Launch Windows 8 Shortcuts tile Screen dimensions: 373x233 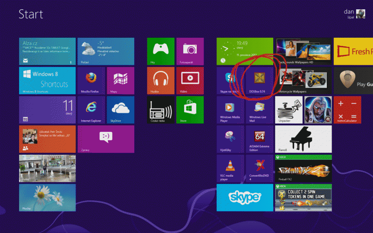tap(48, 81)
